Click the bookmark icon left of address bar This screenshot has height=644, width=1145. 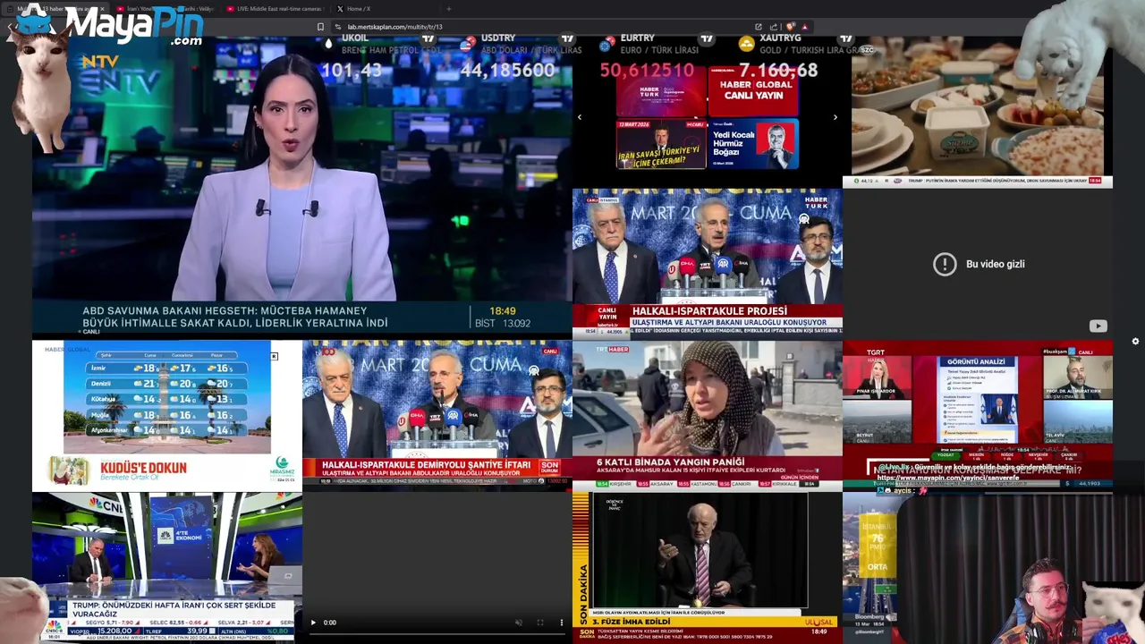(320, 27)
